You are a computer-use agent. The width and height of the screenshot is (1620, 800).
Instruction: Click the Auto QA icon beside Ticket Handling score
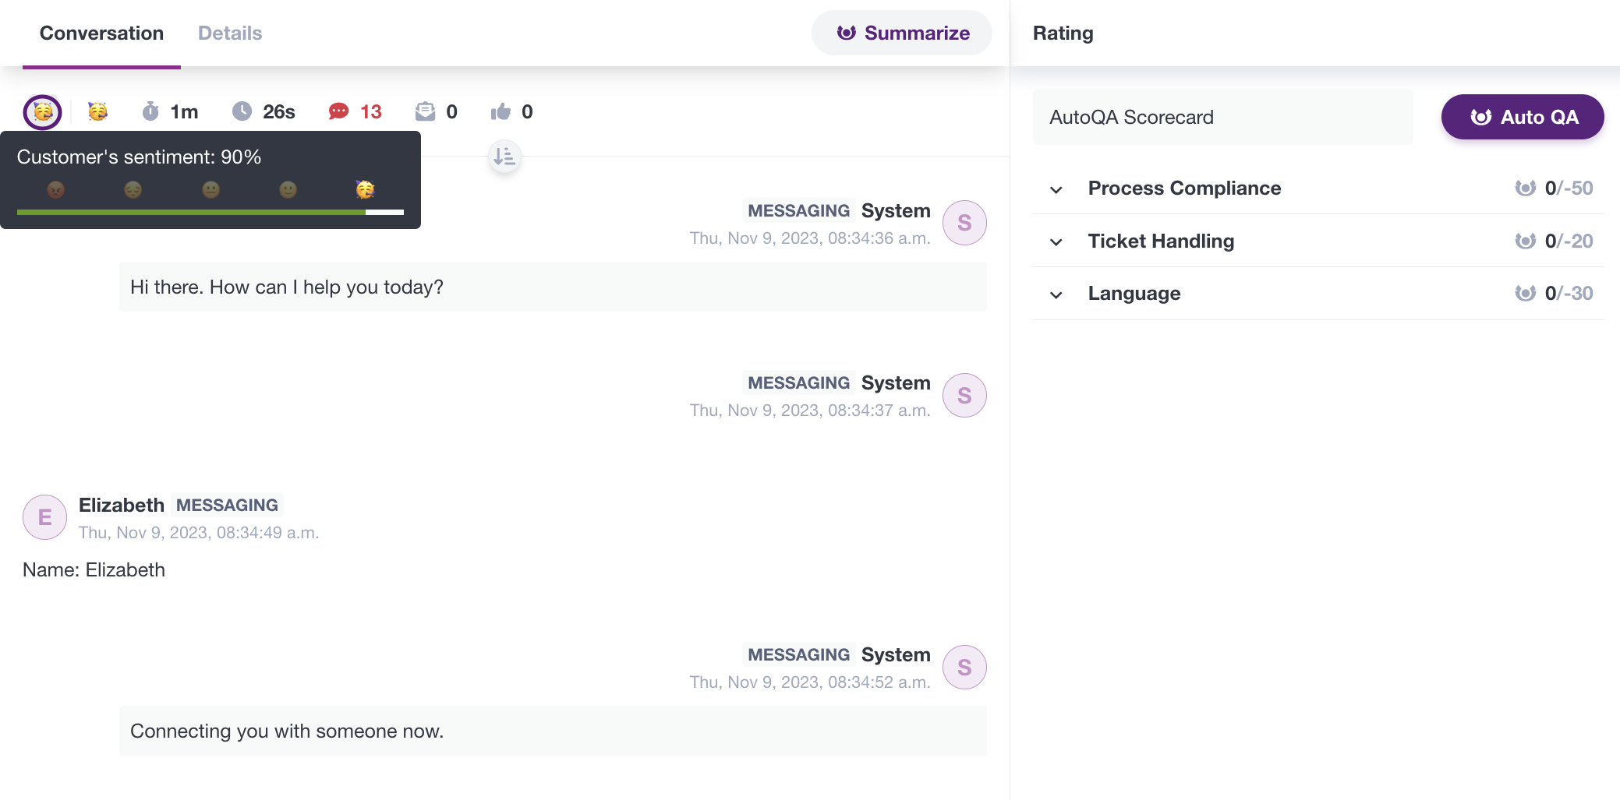pyautogui.click(x=1526, y=241)
